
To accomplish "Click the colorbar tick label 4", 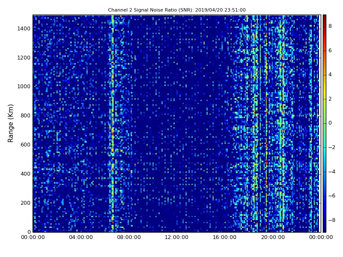I will pos(330,75).
